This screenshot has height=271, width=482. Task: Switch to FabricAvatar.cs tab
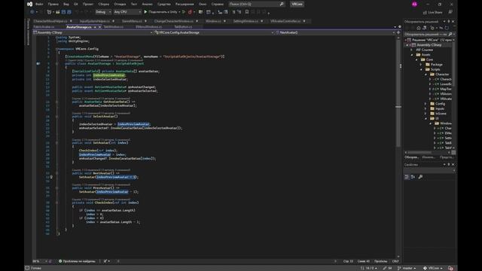[44, 27]
